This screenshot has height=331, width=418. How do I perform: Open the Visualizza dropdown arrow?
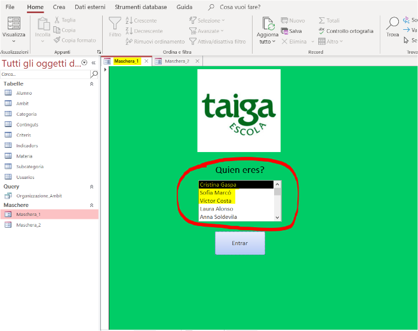click(14, 41)
